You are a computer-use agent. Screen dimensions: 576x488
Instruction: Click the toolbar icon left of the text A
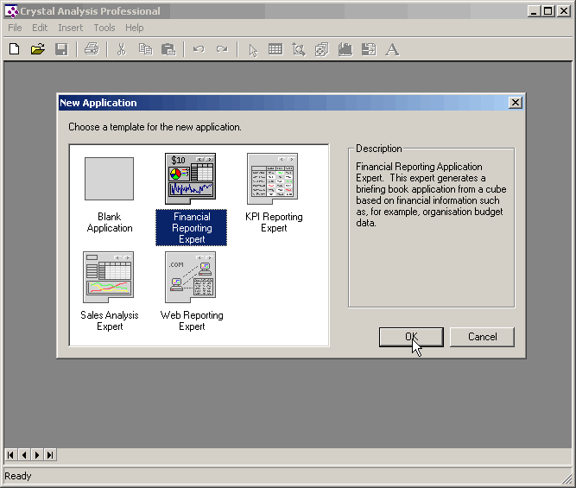point(369,49)
